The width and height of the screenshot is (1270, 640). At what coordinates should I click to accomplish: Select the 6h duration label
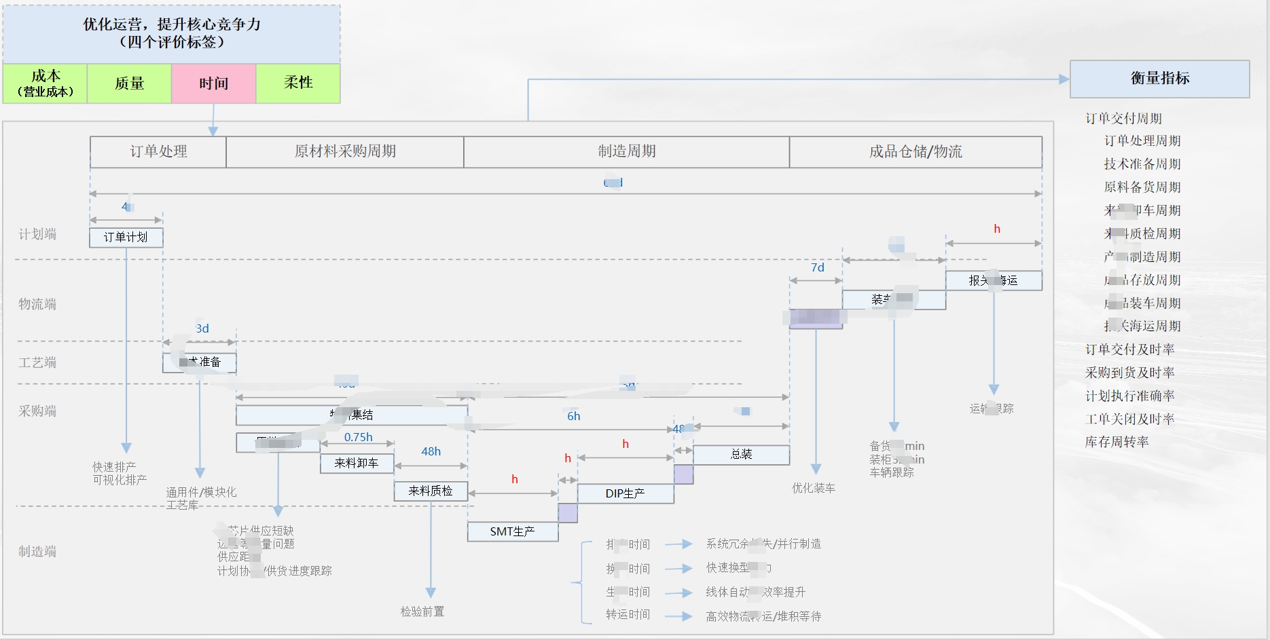(574, 416)
